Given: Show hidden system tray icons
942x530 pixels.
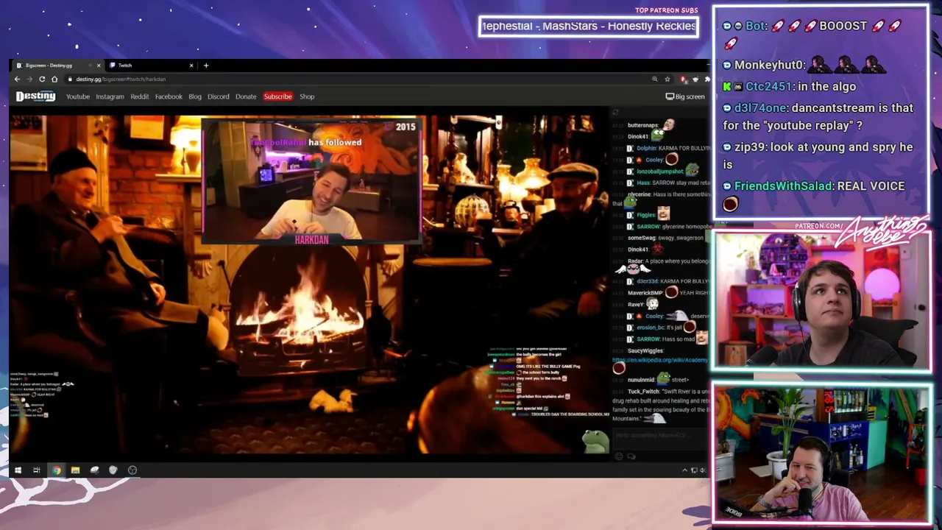Looking at the screenshot, I should tap(684, 470).
